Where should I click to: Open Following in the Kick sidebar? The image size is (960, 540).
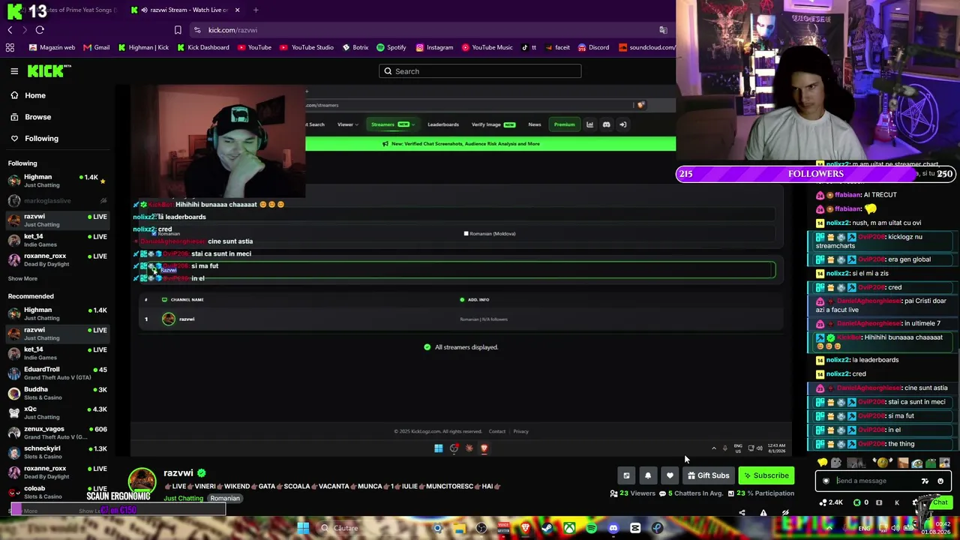tap(41, 139)
